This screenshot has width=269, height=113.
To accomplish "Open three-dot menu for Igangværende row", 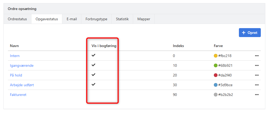I will (x=257, y=65).
